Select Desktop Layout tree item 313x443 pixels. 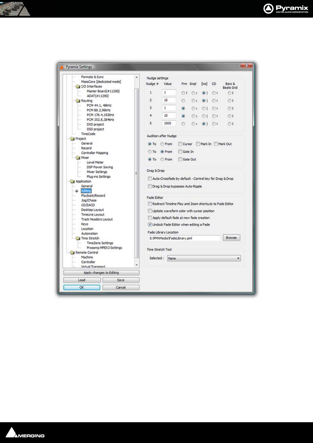(92, 210)
